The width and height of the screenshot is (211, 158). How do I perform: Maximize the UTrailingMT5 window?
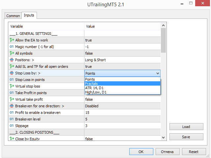(x=191, y=3)
